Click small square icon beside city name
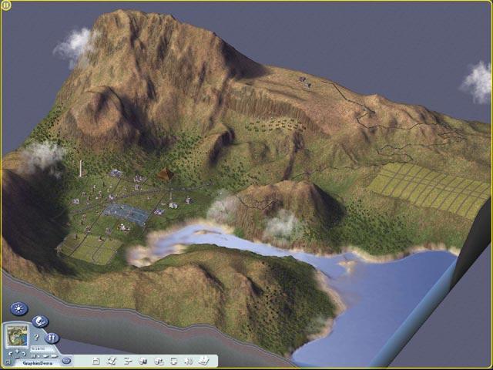Image resolution: width=493 pixels, height=370 pixels. (8, 362)
